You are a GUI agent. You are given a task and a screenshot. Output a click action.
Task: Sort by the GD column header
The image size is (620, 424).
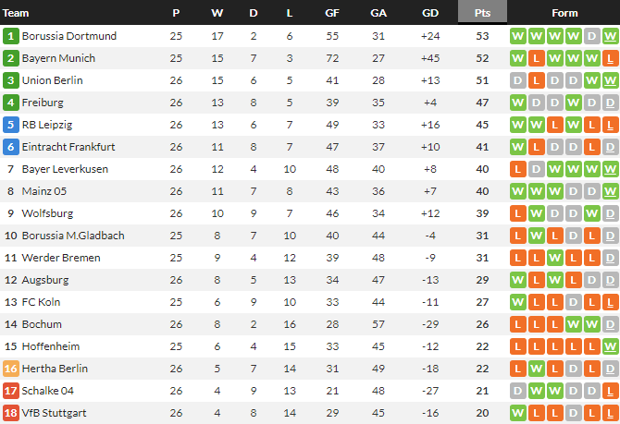[429, 13]
